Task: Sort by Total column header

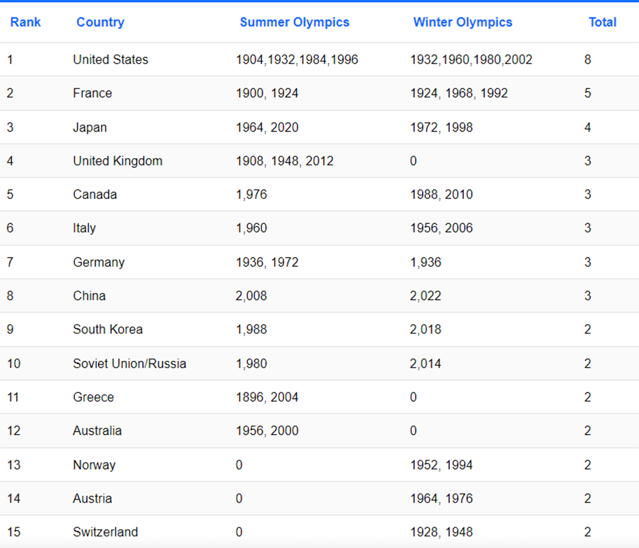Action: (602, 22)
